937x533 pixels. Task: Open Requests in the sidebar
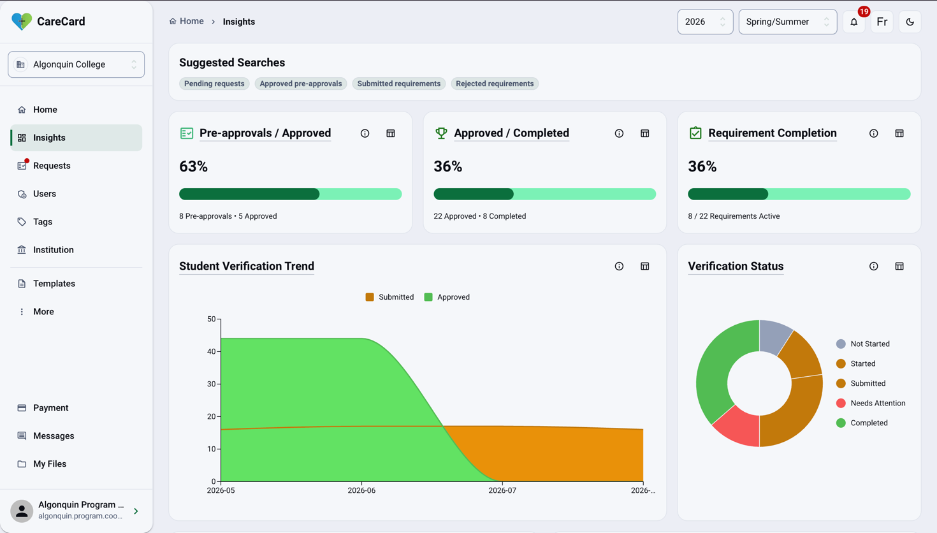pos(76,166)
